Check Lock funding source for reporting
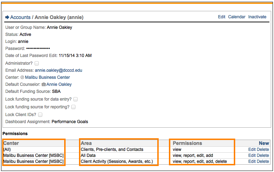The image size is (274, 172). (73, 107)
